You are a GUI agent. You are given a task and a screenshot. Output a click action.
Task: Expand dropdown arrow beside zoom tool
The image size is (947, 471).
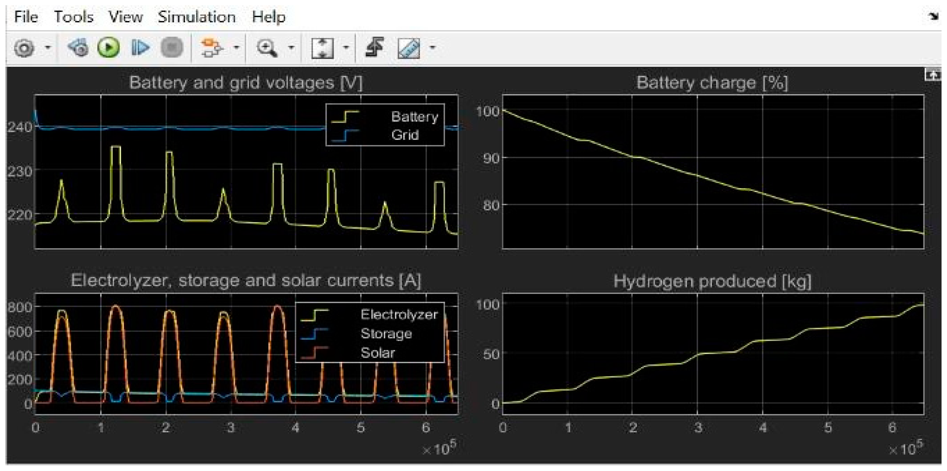point(291,47)
